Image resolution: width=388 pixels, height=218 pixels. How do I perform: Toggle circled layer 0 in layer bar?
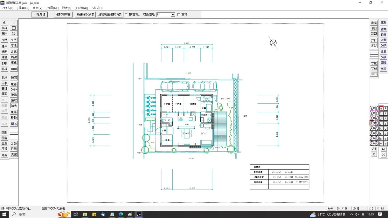click(371, 108)
